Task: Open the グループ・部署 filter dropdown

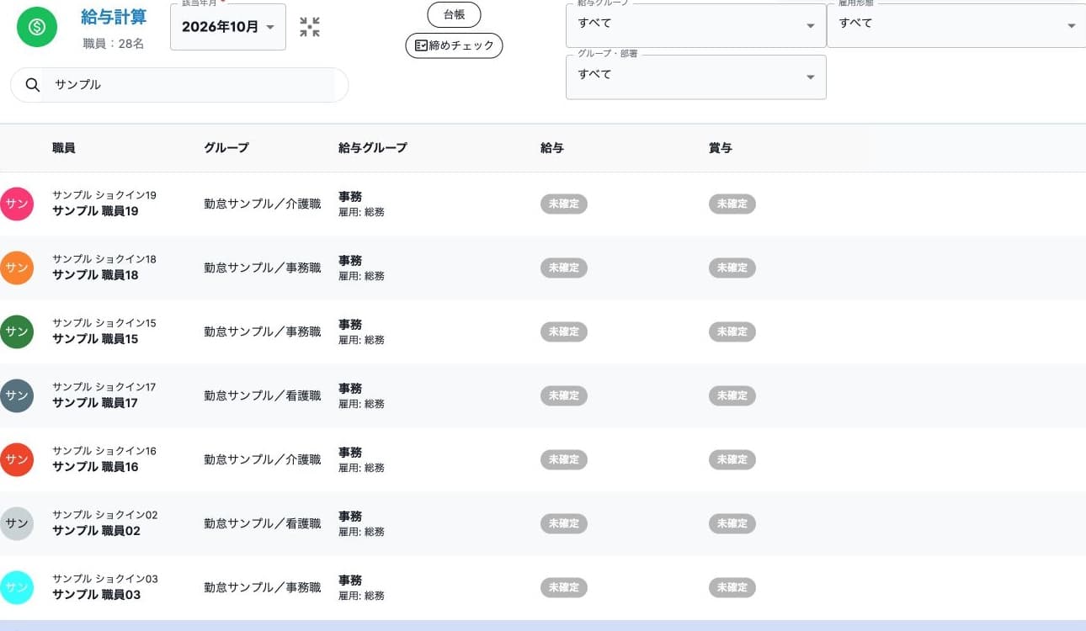Action: (696, 77)
